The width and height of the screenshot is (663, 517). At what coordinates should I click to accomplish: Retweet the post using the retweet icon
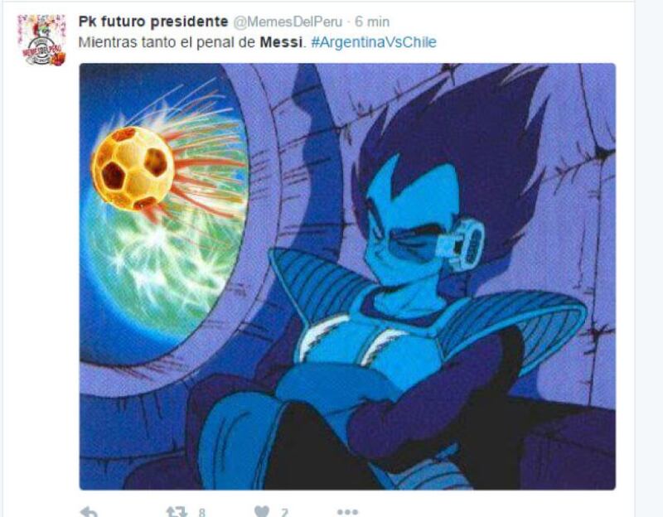(177, 512)
